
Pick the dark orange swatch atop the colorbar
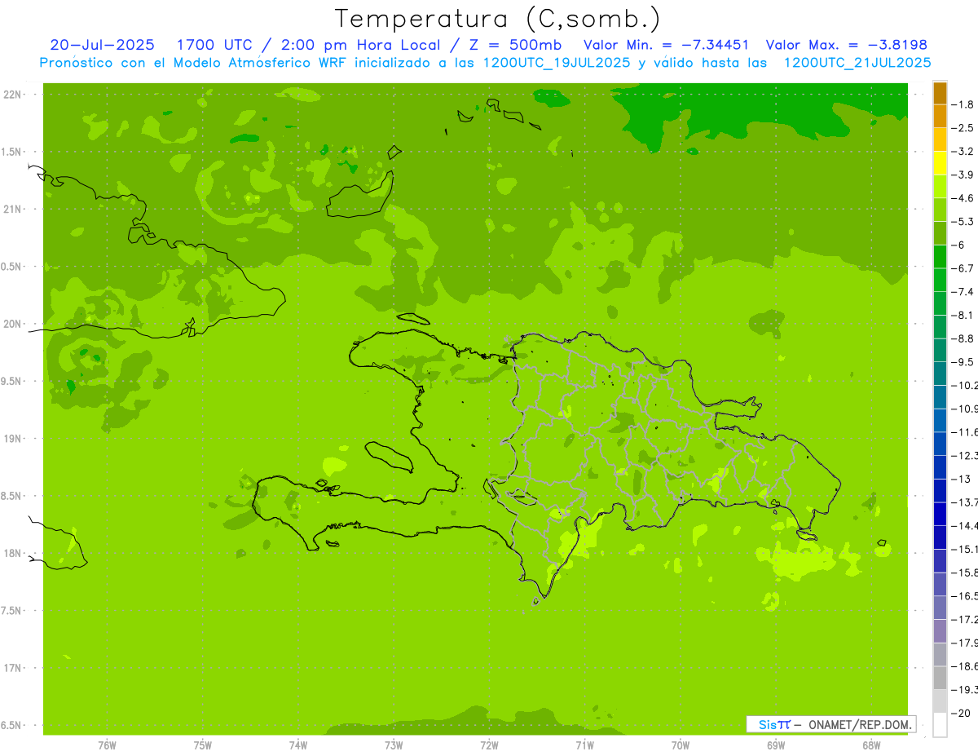[x=940, y=93]
